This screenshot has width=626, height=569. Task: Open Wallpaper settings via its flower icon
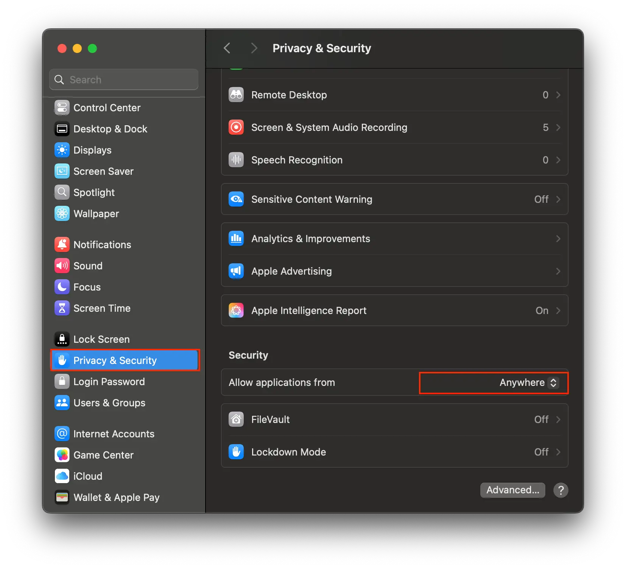[62, 213]
